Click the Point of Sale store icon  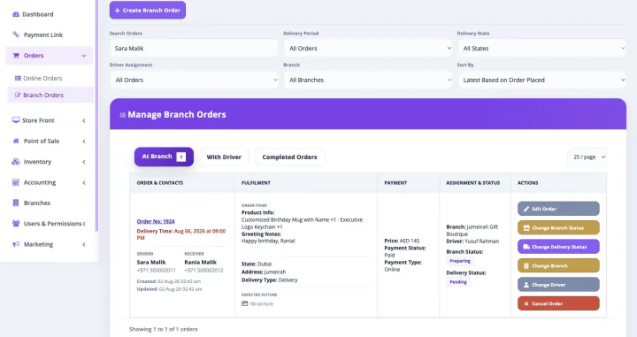pyautogui.click(x=16, y=141)
